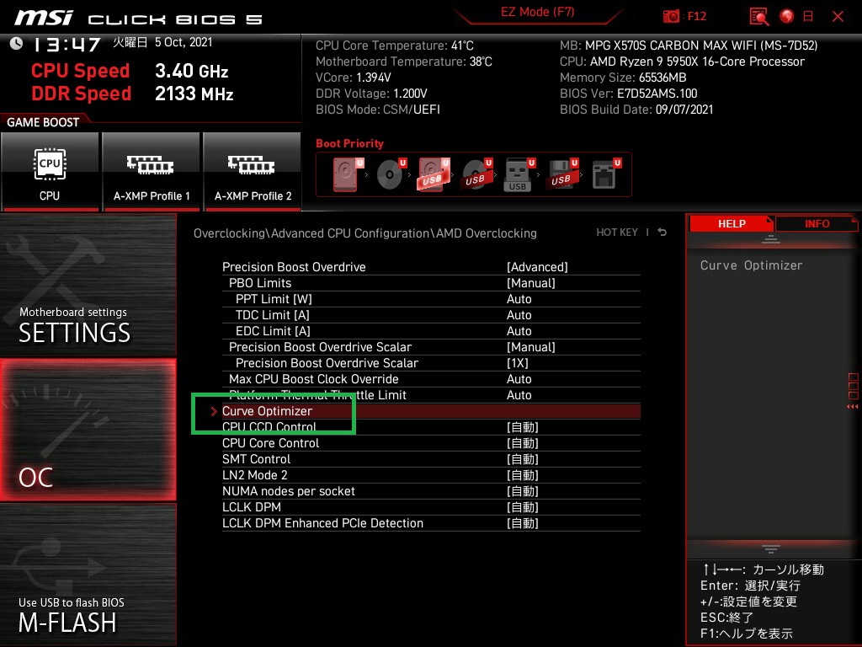Click the side panel collapse arrows
862x647 pixels.
[x=853, y=407]
